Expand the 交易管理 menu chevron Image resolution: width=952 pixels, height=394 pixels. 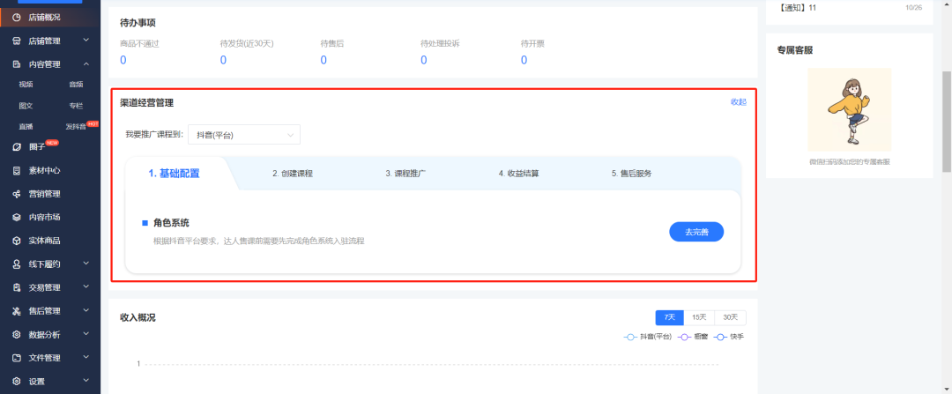[x=86, y=287]
